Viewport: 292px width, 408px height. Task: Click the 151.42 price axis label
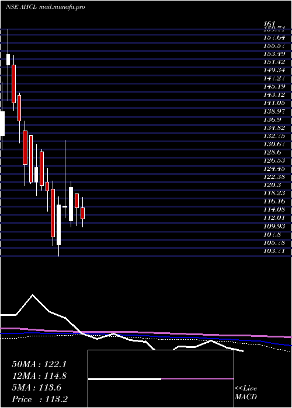pos(274,62)
